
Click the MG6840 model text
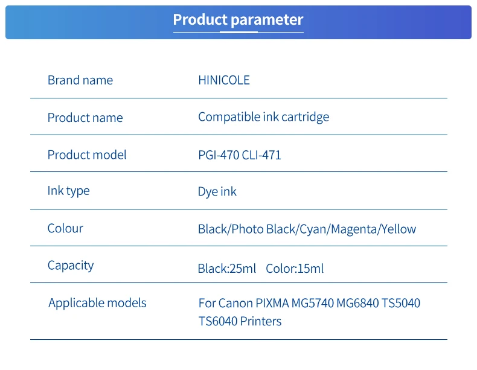[x=357, y=303]
